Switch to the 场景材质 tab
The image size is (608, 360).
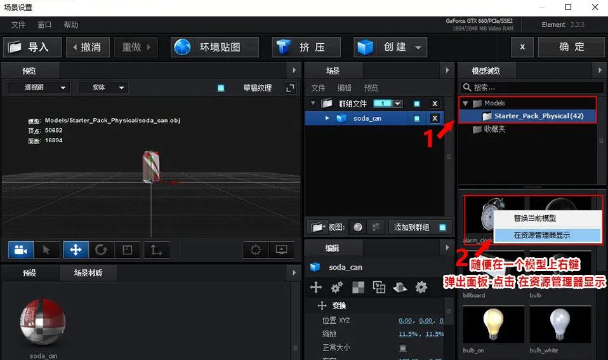88,273
